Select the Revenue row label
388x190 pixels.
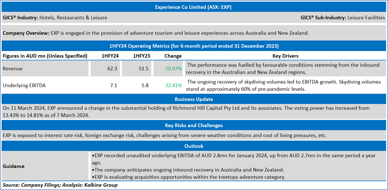pos(13,68)
